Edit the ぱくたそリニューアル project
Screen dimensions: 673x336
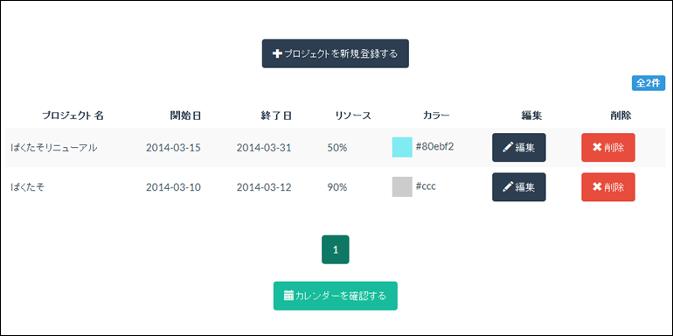click(x=519, y=147)
